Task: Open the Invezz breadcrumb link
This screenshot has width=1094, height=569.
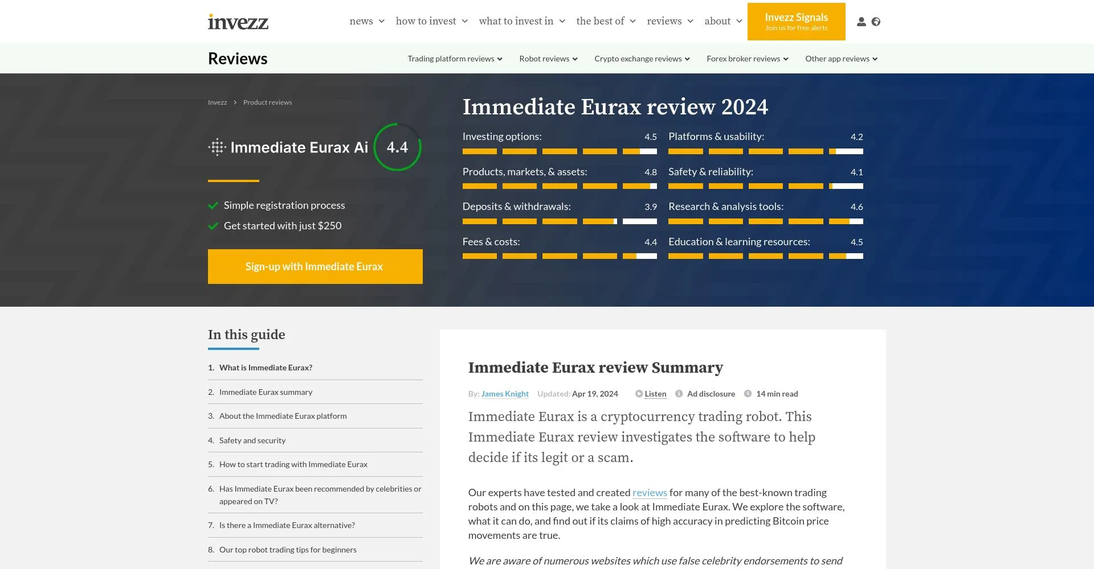Action: 217,102
